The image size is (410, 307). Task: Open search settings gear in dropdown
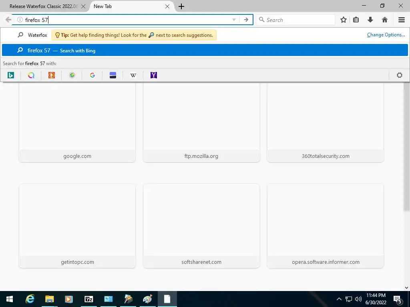point(399,75)
